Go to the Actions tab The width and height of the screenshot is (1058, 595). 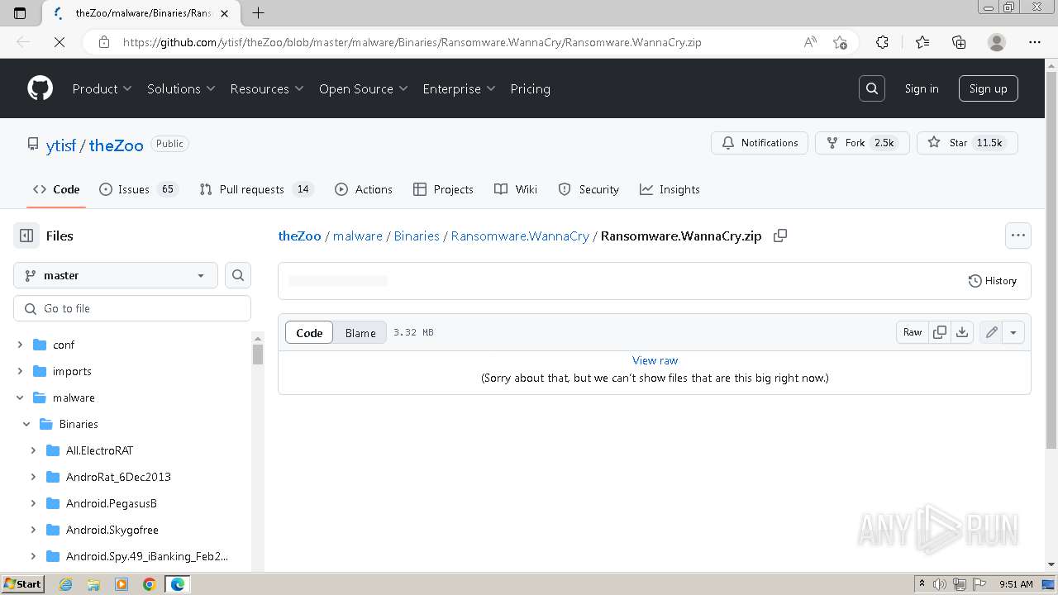(364, 189)
